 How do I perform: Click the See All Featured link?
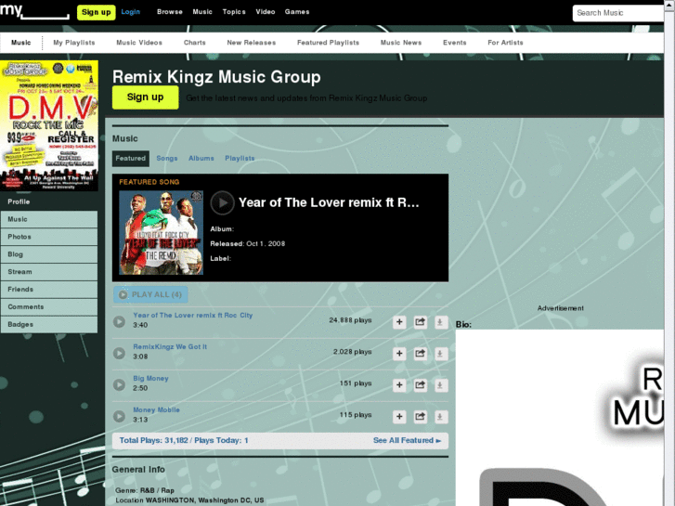pyautogui.click(x=407, y=440)
